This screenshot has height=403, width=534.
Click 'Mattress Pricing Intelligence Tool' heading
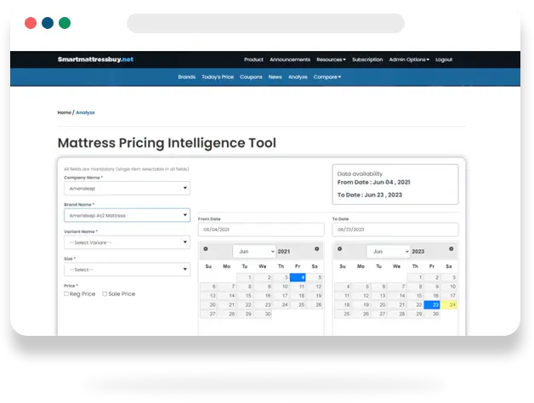(x=167, y=143)
